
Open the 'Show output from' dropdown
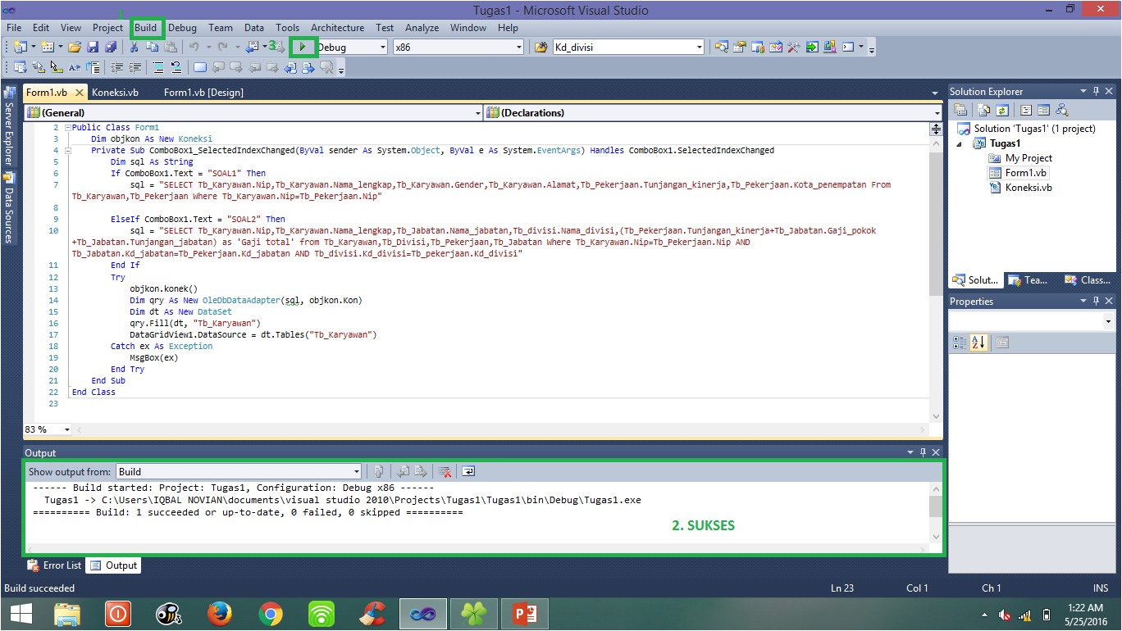[x=356, y=471]
